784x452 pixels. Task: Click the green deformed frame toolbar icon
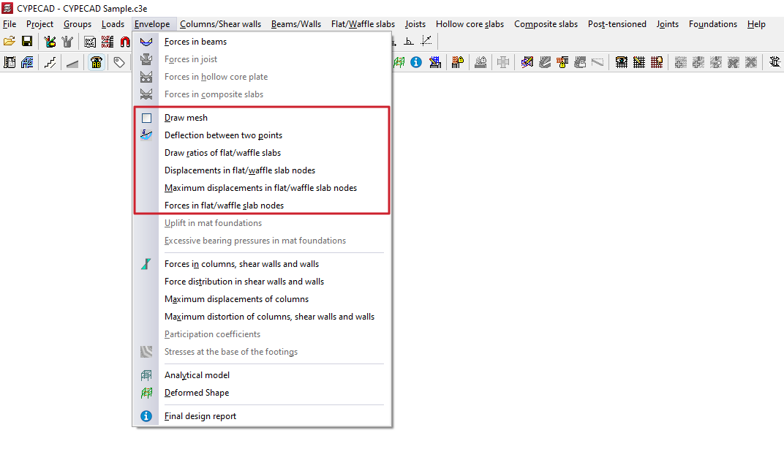coord(399,62)
